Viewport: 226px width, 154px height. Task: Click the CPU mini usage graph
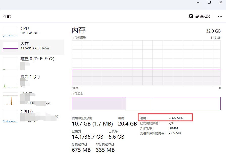(x=10, y=32)
